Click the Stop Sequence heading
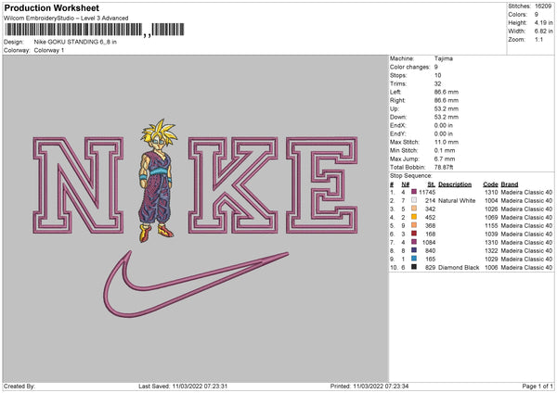This screenshot has width=557, height=393. 411,175
